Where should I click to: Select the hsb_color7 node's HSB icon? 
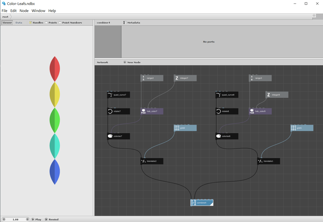click(144, 111)
